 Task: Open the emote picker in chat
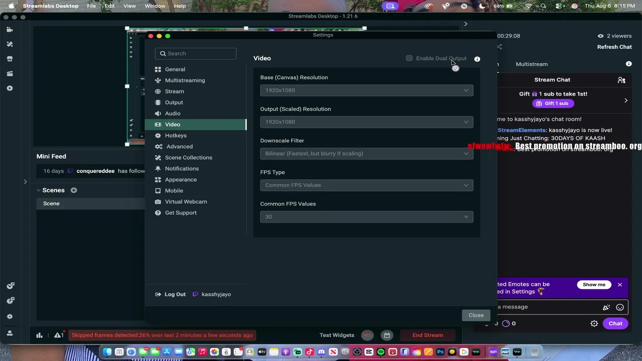point(620,307)
